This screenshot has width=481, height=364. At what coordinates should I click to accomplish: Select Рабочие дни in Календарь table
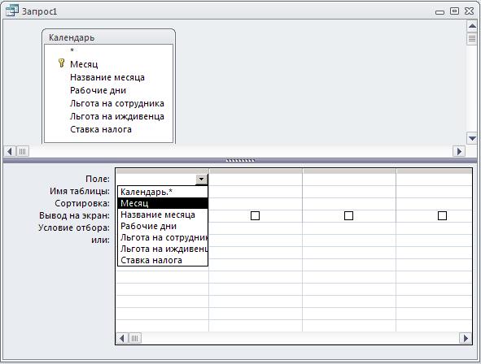98,91
